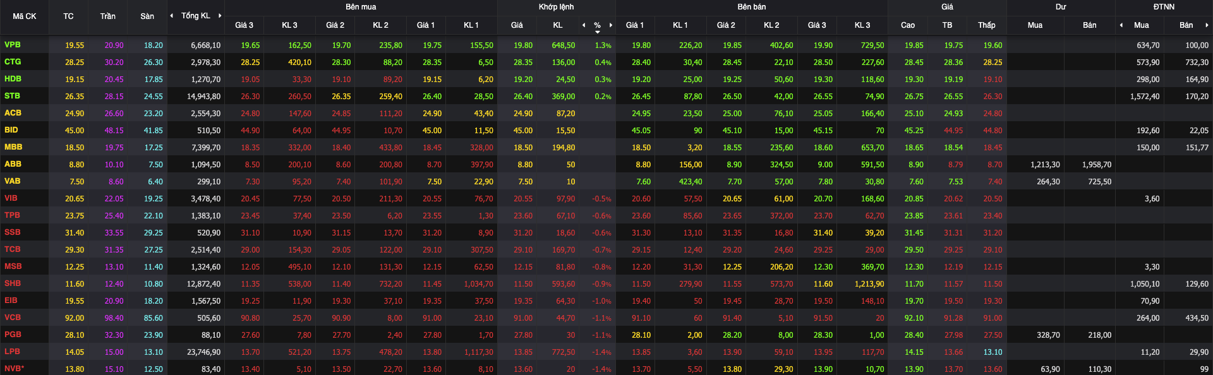Screen dimensions: 1213x375
Task: Click BID floor price 41.85
Action: [x=154, y=131]
